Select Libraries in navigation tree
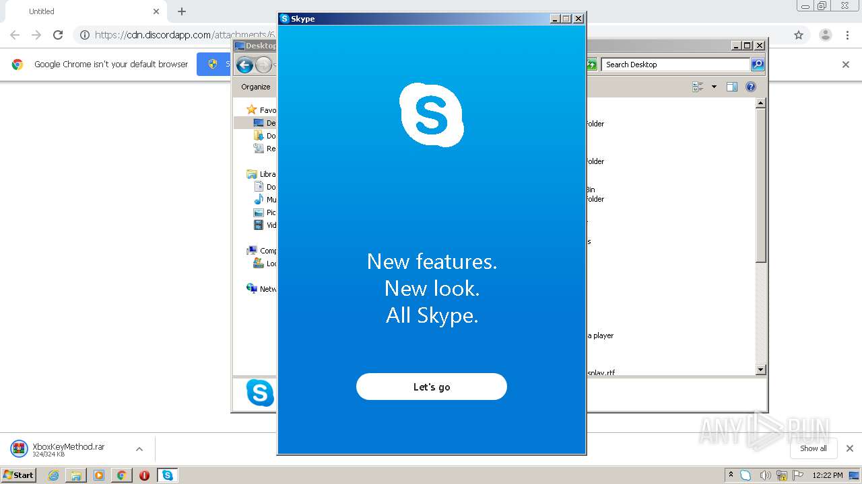862x484 pixels. pyautogui.click(x=261, y=174)
